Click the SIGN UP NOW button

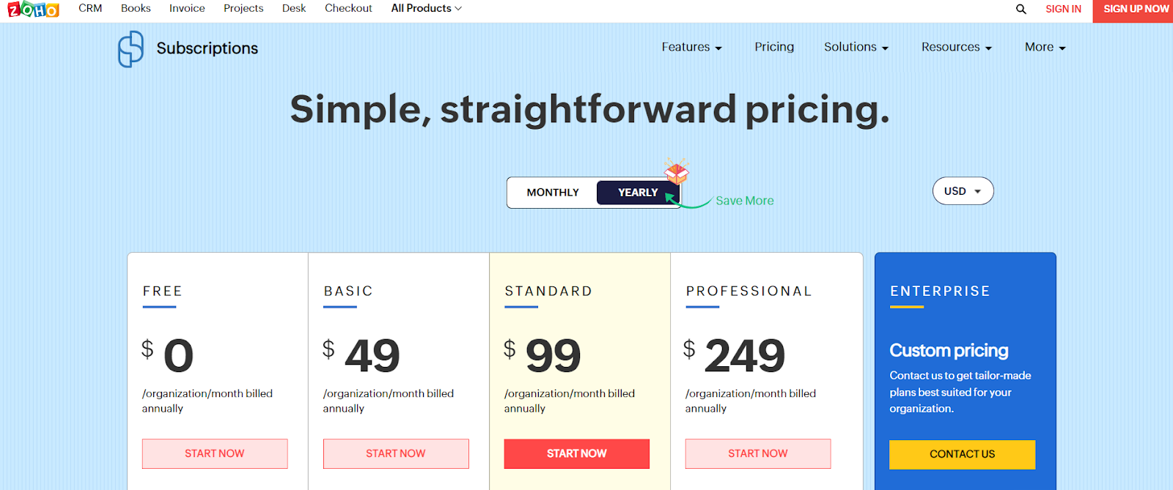(1133, 10)
